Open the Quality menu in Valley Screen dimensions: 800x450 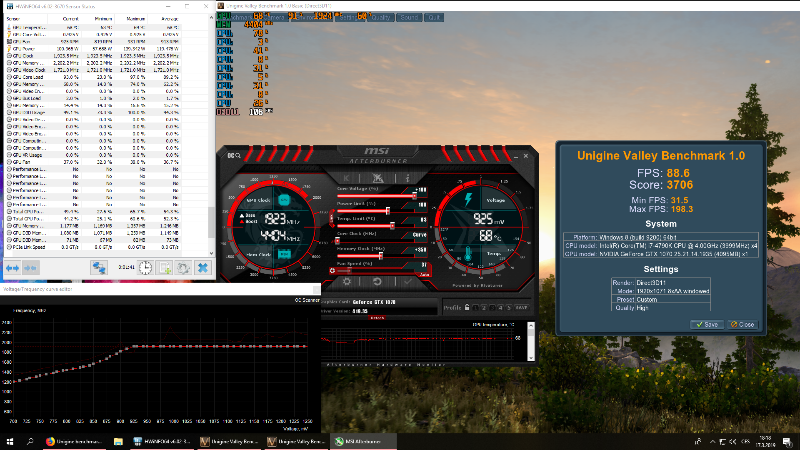(380, 17)
